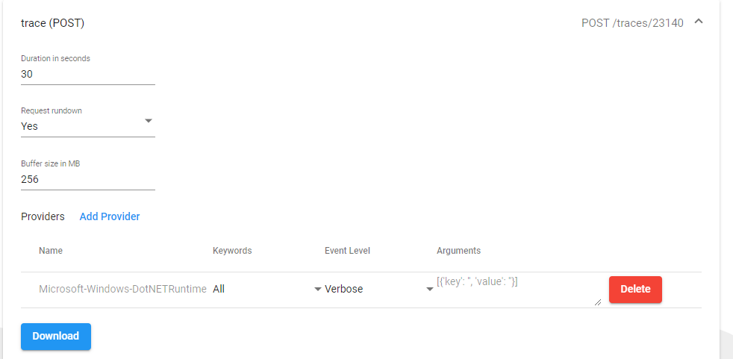Open the Keywords All dropdown
The image size is (733, 359).
pyautogui.click(x=267, y=290)
